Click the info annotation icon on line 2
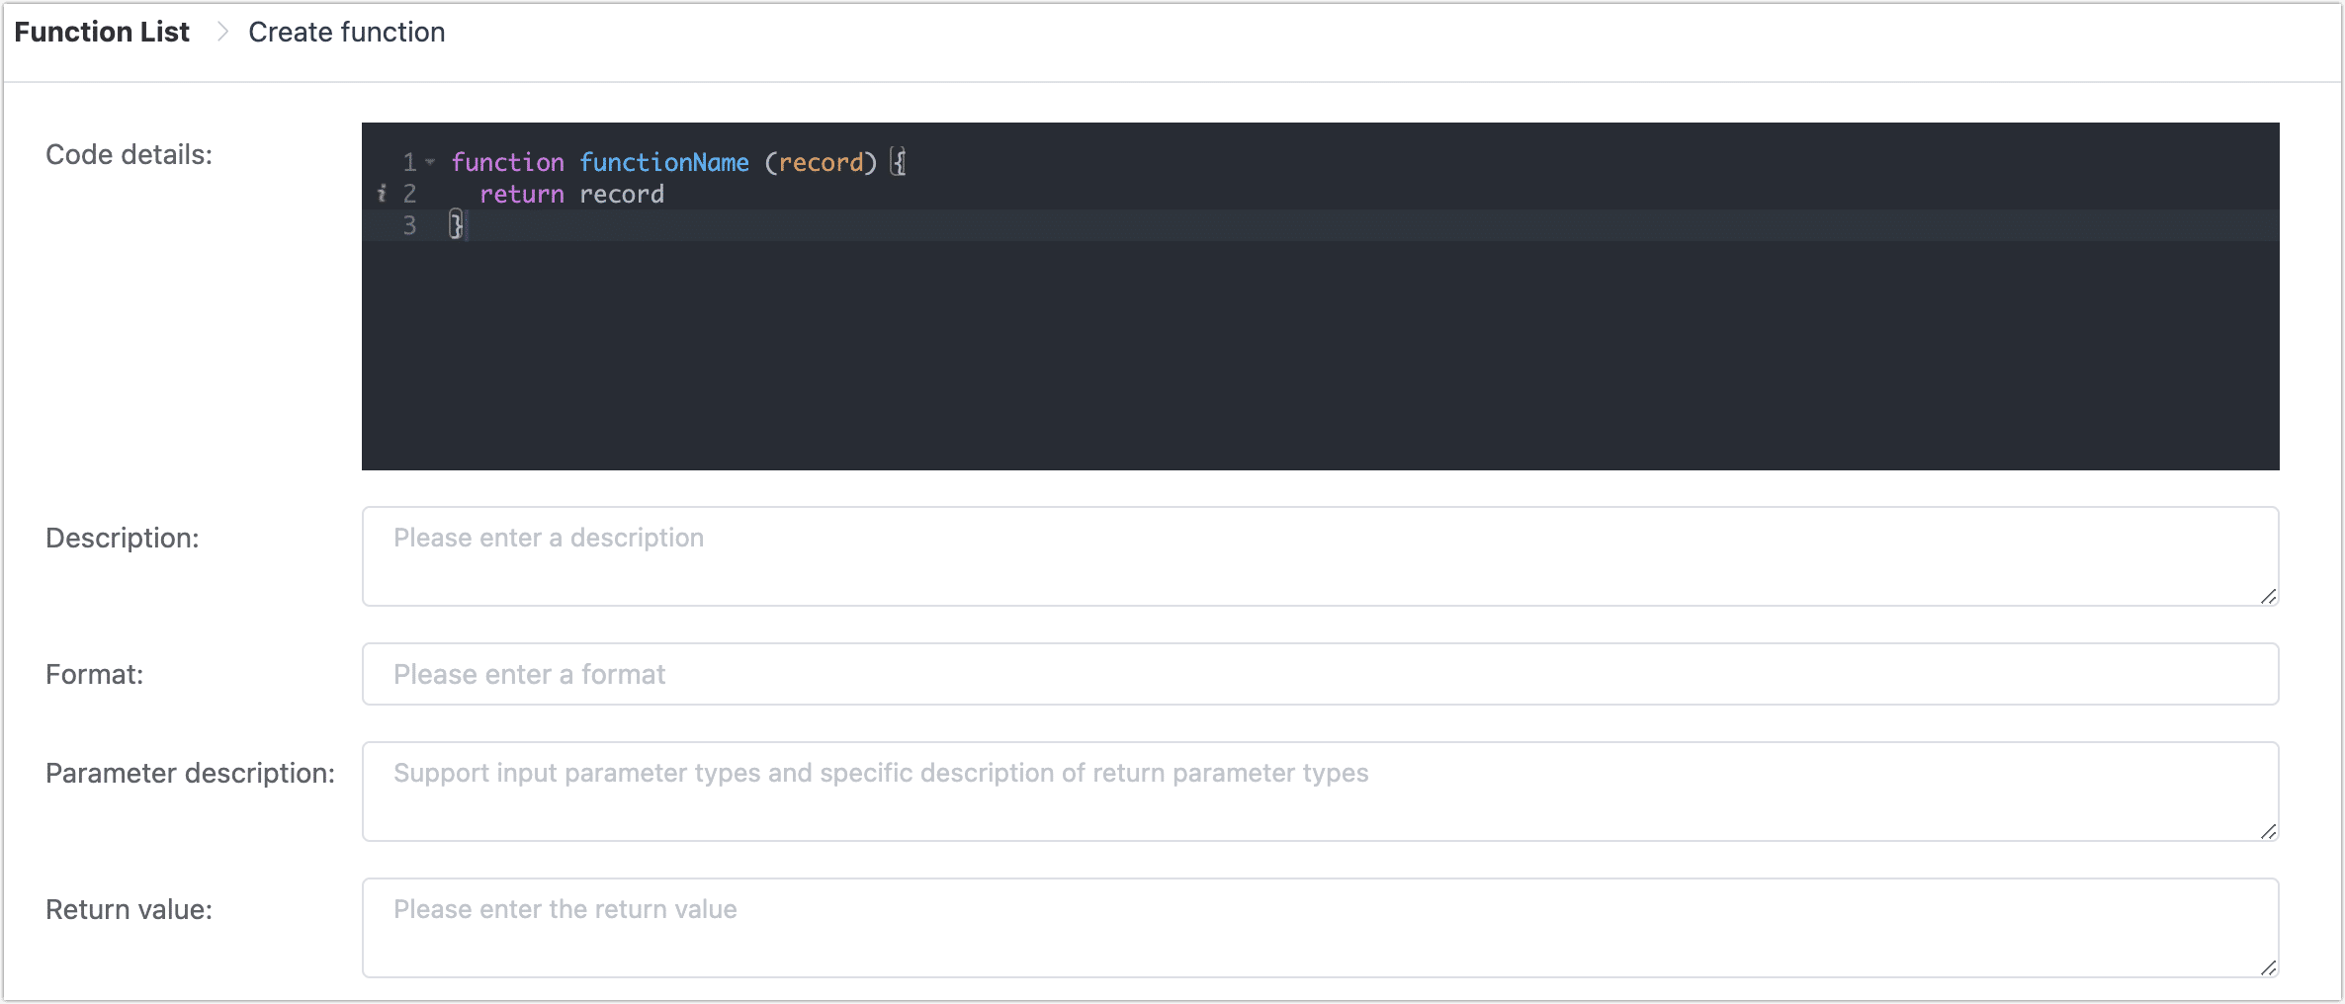Image resolution: width=2345 pixels, height=1004 pixels. click(x=382, y=194)
